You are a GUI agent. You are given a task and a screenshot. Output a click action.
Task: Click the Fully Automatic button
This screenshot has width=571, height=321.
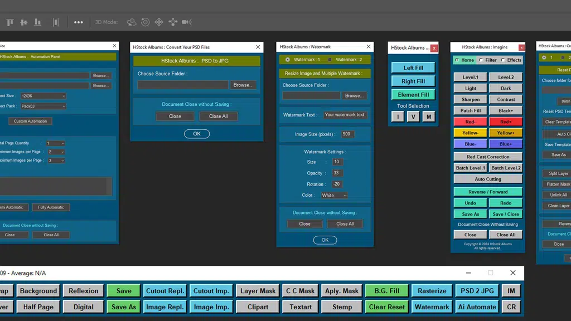pos(51,207)
